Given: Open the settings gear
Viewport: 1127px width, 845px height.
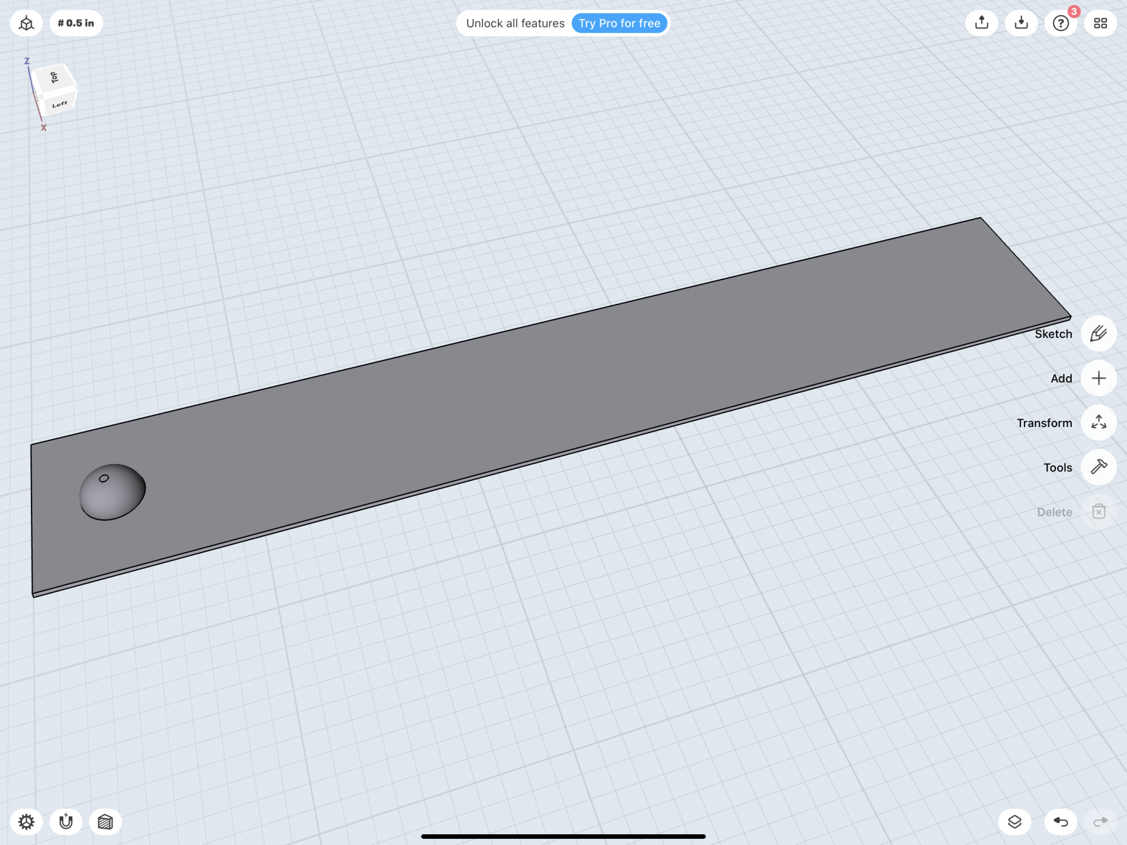Looking at the screenshot, I should click(x=26, y=822).
